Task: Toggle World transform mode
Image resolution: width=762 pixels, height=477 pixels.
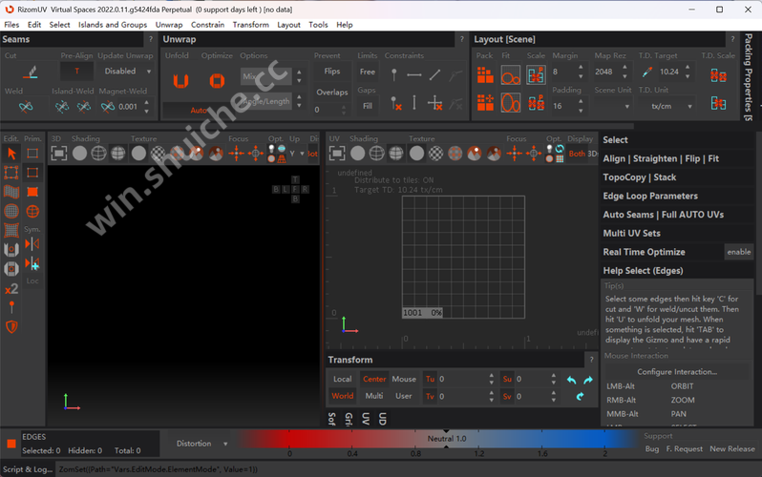Action: [342, 396]
